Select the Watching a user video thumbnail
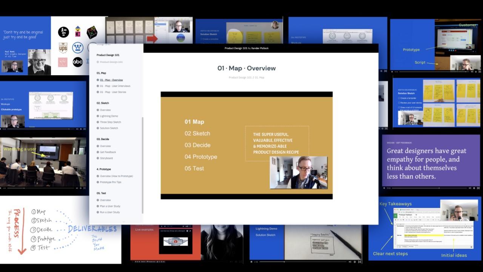 click(43, 163)
